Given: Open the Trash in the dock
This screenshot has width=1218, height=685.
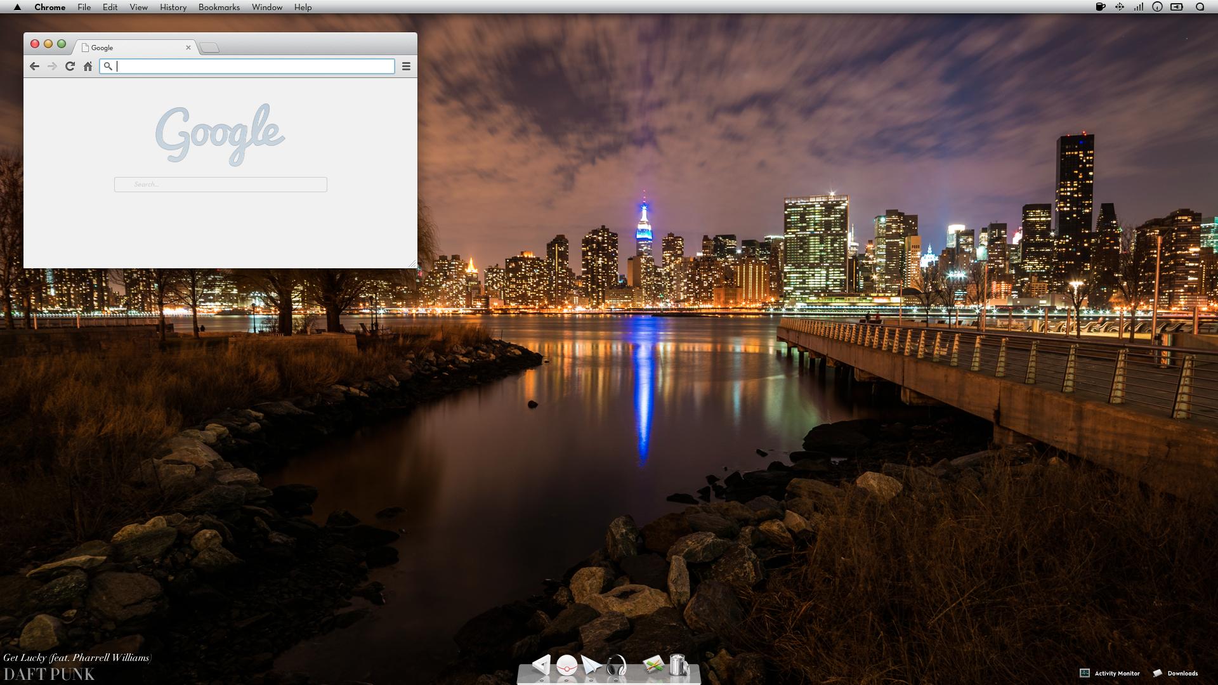Looking at the screenshot, I should [678, 665].
